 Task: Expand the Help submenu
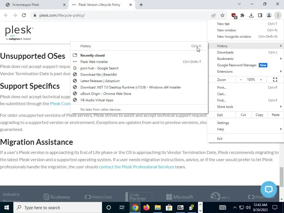(x=245, y=129)
